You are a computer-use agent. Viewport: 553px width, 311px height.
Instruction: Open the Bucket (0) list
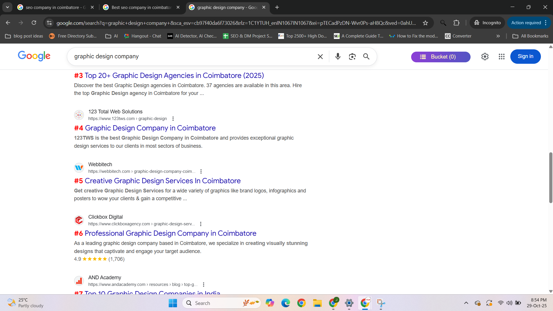440,57
